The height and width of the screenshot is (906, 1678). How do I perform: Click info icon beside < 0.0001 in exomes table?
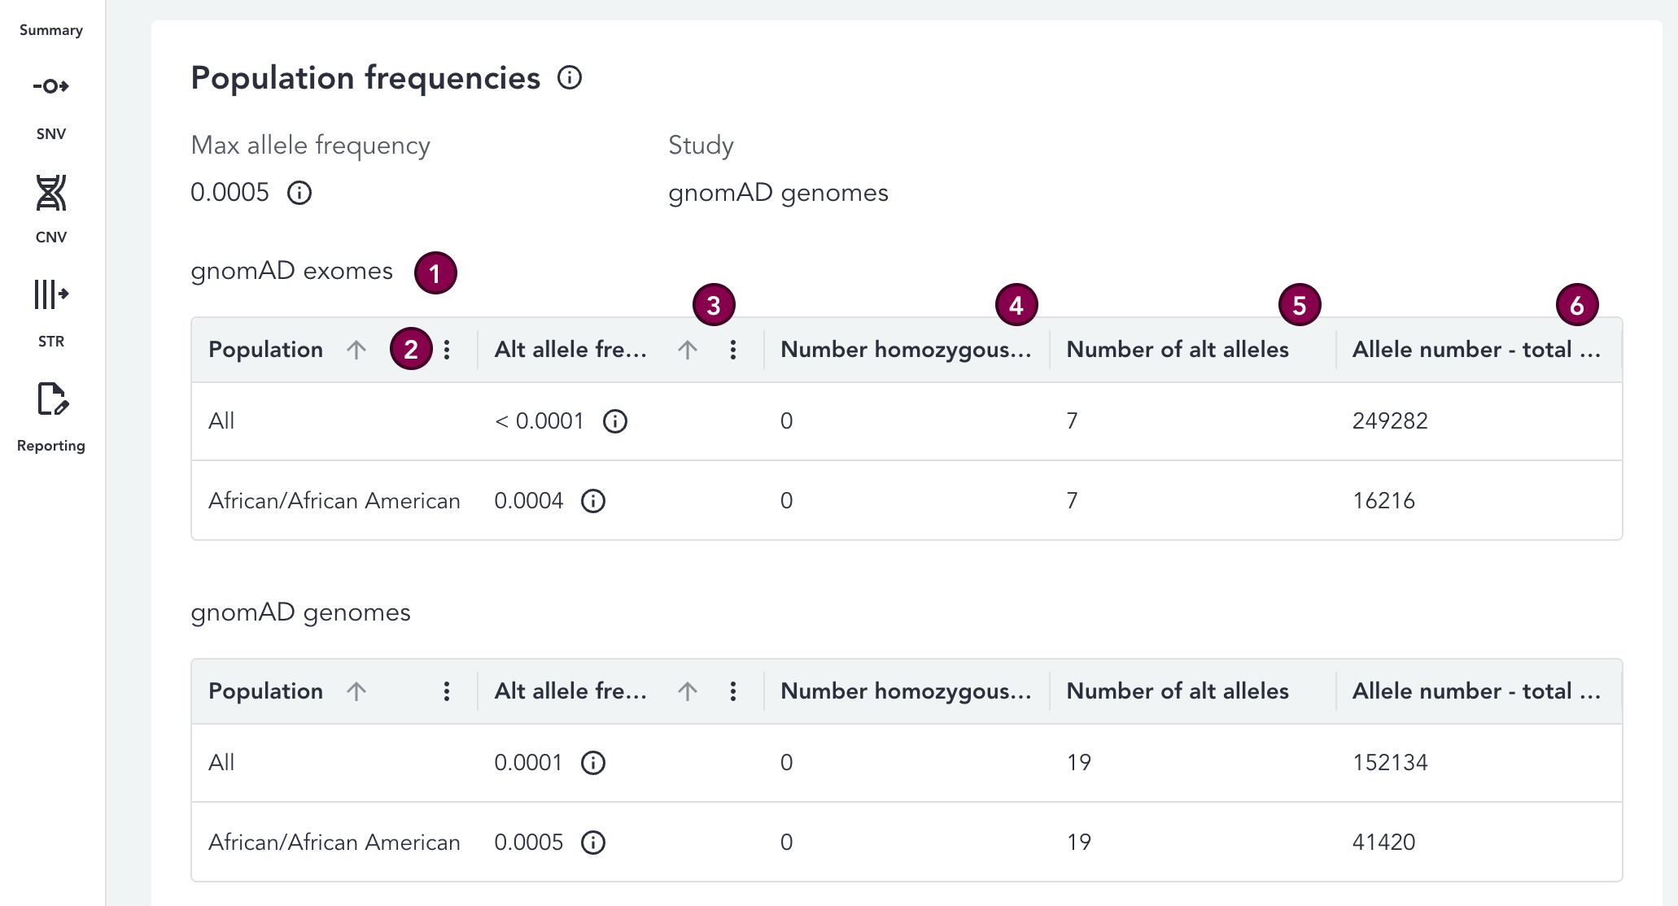pyautogui.click(x=616, y=421)
